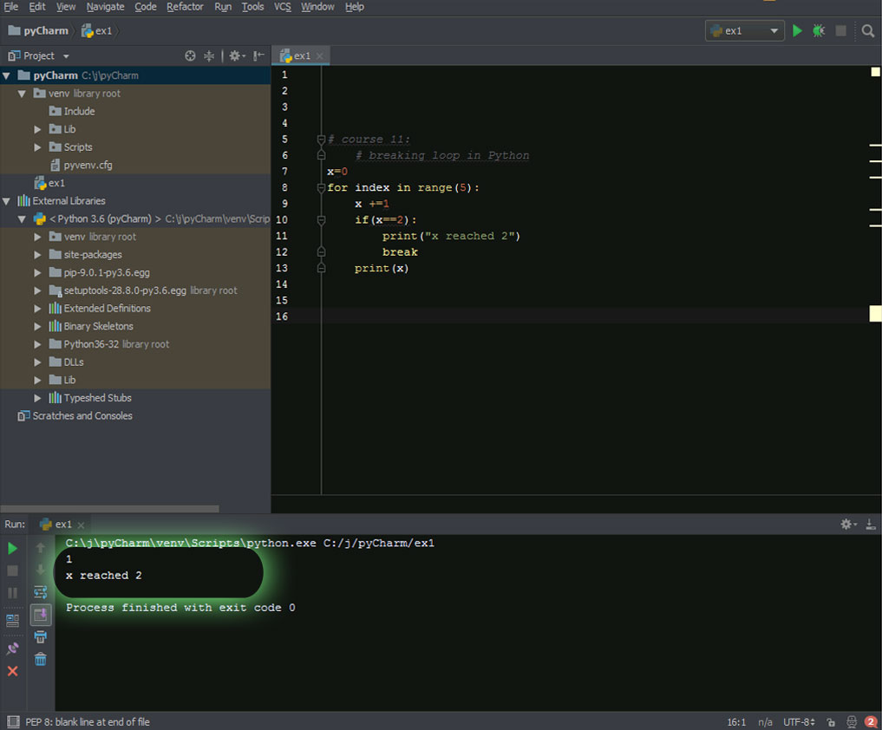Collapse External Libraries node
Viewport: 882px width, 730px height.
point(6,201)
